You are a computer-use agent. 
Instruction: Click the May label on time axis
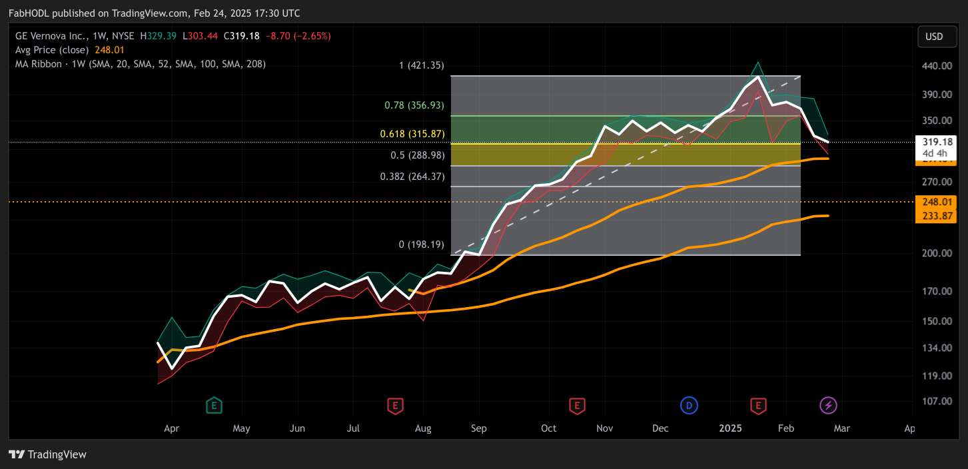click(x=241, y=428)
